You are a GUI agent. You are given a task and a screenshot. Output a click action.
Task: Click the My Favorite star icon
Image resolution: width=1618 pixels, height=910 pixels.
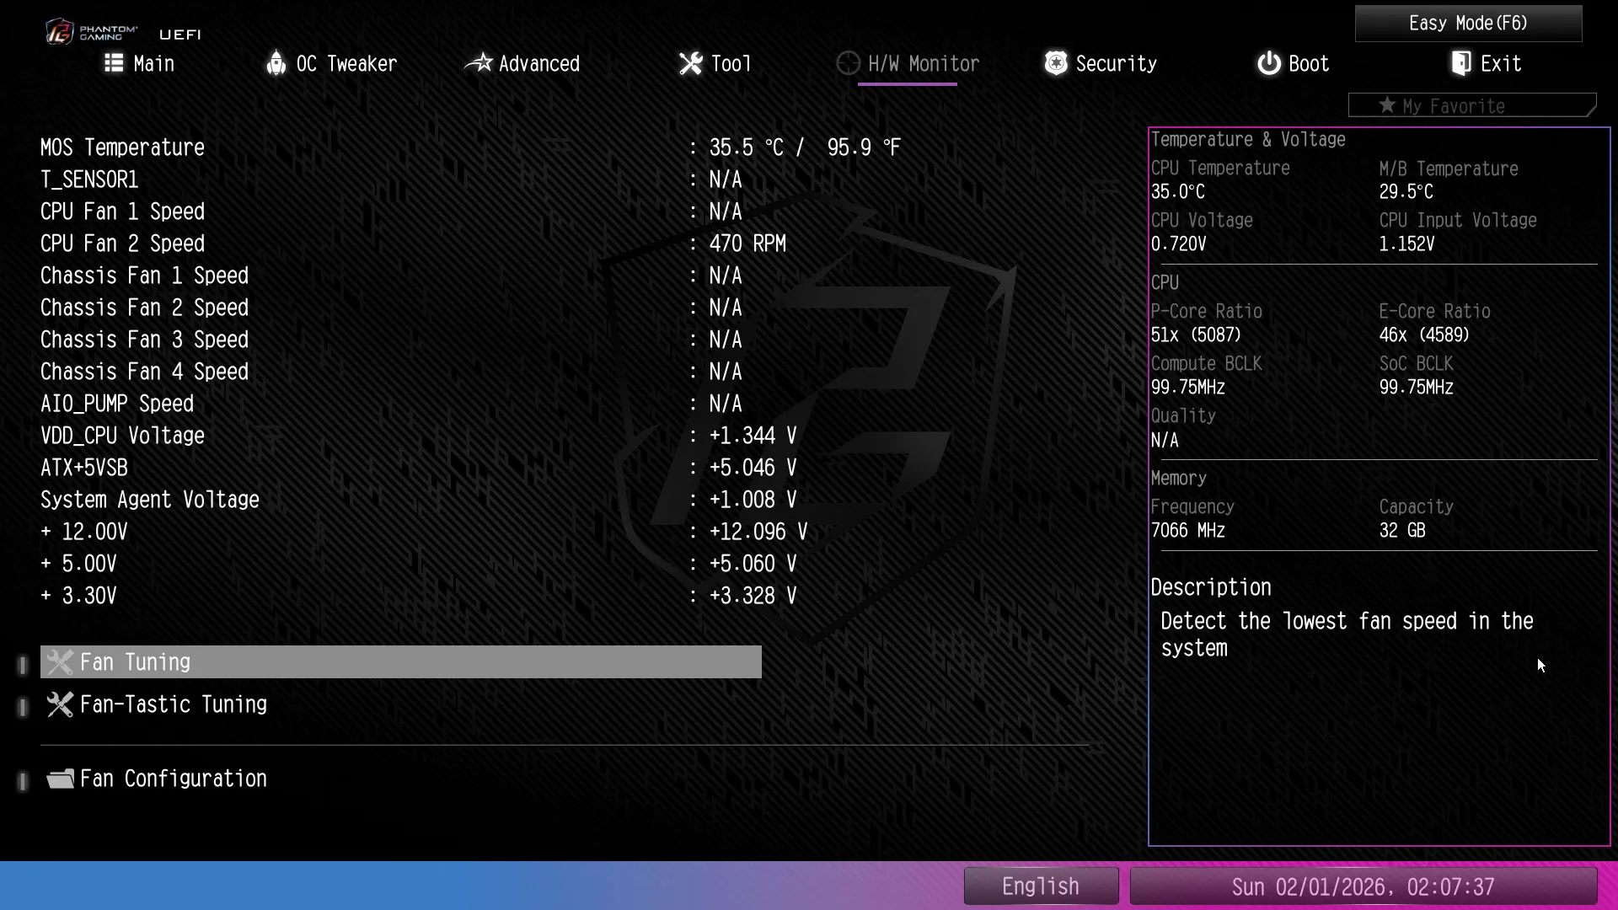click(x=1387, y=105)
